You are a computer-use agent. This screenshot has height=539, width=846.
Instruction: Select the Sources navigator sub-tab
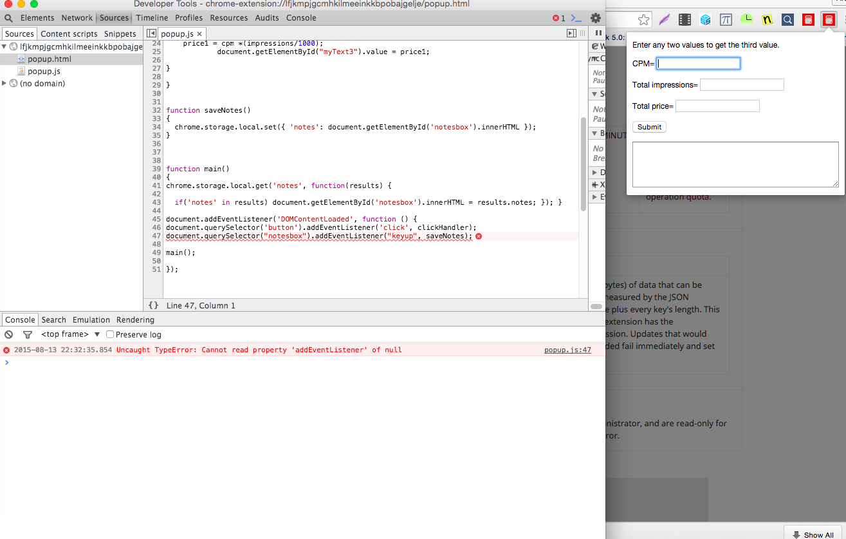[x=19, y=33]
